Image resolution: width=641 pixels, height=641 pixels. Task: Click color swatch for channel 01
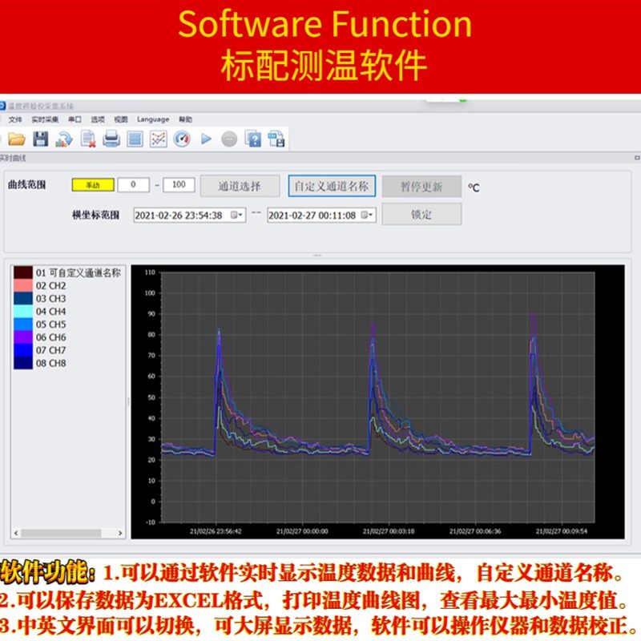coord(23,272)
